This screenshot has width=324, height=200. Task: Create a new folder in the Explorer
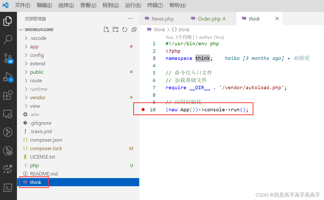116,30
